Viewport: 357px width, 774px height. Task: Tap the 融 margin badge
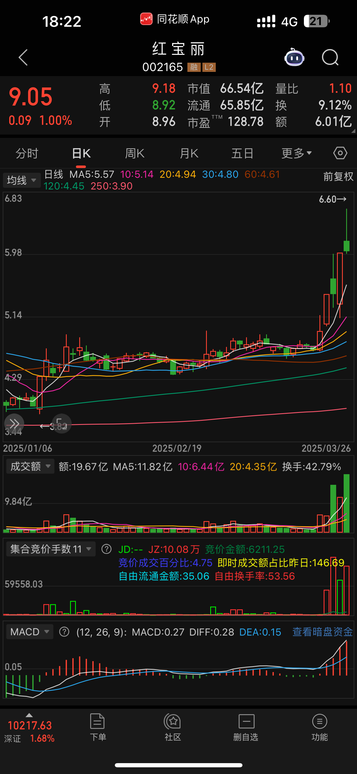pos(194,67)
